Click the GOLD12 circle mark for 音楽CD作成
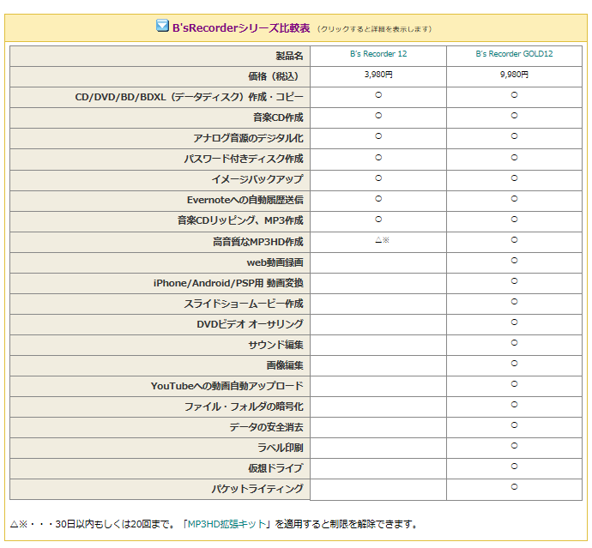592x548 pixels. point(514,116)
